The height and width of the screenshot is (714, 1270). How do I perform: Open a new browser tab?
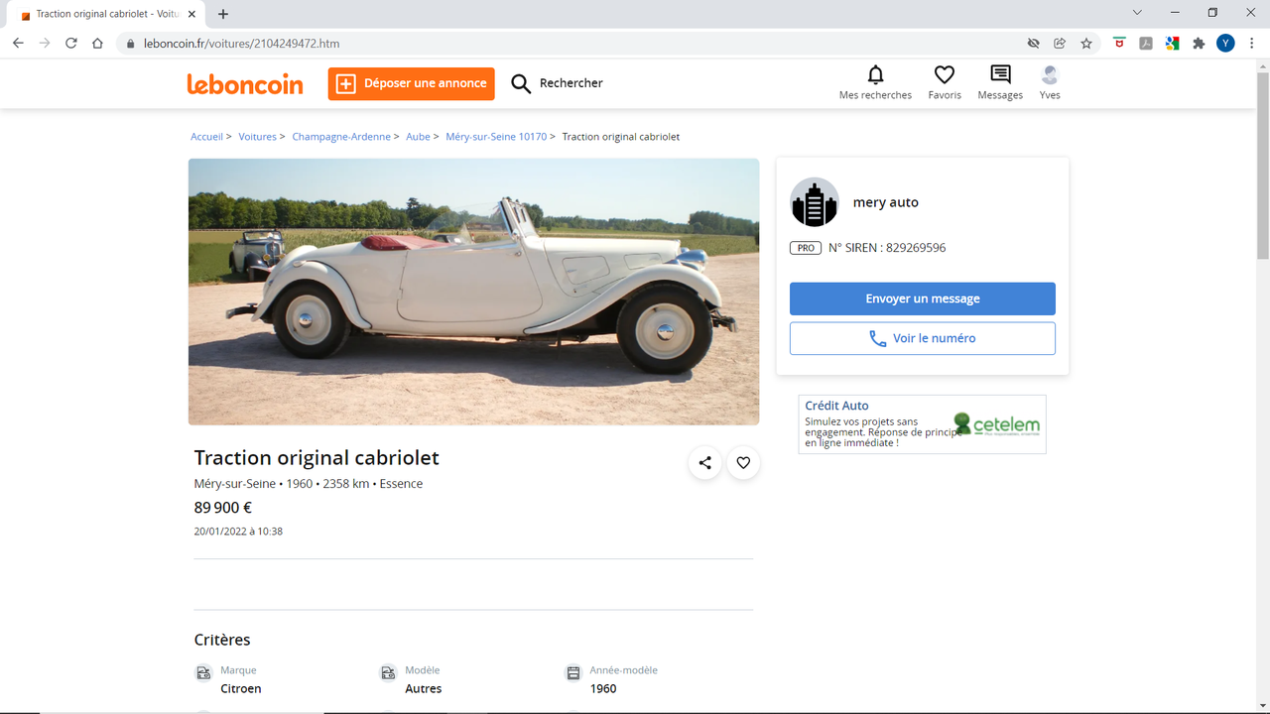click(x=223, y=14)
